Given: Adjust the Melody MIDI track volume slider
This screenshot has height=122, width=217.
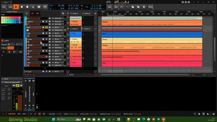Looking at the screenshot, I should click(x=39, y=48).
